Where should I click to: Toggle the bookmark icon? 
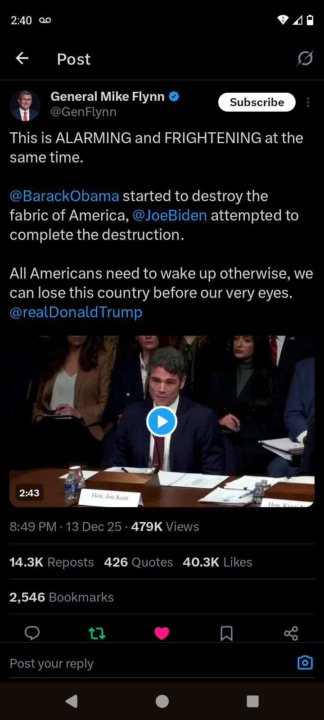click(226, 633)
